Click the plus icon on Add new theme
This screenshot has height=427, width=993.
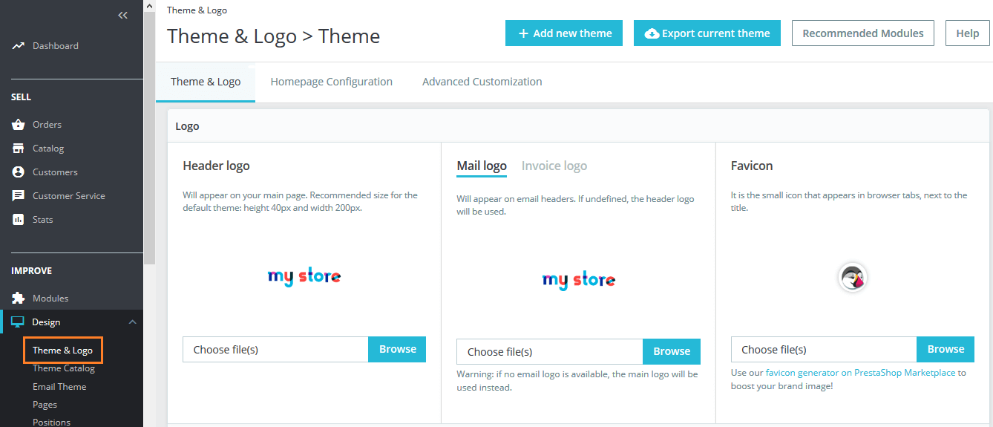coord(523,33)
